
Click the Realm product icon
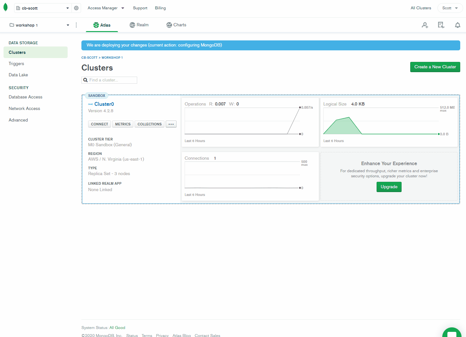[132, 25]
